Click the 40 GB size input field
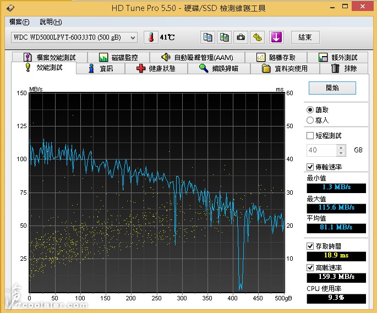The image size is (377, 313). coord(321,150)
